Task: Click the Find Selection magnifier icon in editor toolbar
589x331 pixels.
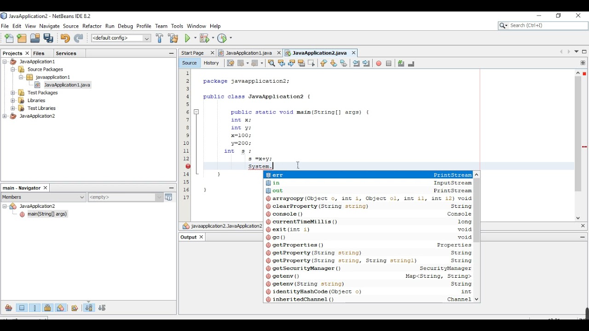Action: click(271, 63)
